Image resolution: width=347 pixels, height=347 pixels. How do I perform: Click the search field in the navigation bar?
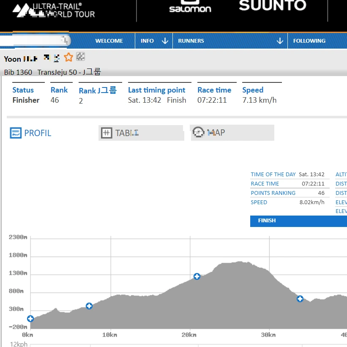(x=36, y=41)
